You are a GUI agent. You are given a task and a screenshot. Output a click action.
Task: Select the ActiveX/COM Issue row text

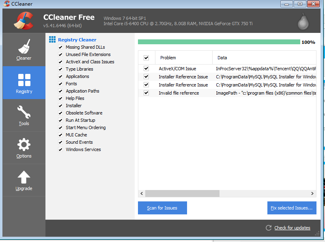177,69
